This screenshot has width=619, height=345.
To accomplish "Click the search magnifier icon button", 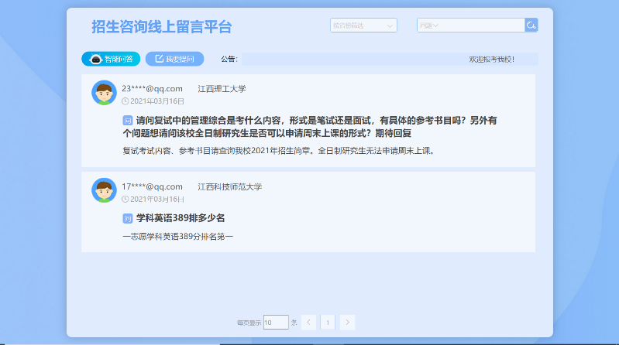I will (x=531, y=26).
